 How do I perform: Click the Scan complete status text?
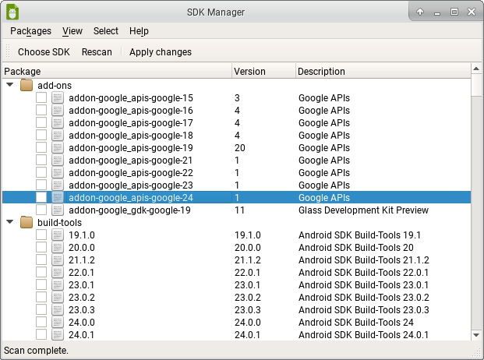click(36, 351)
